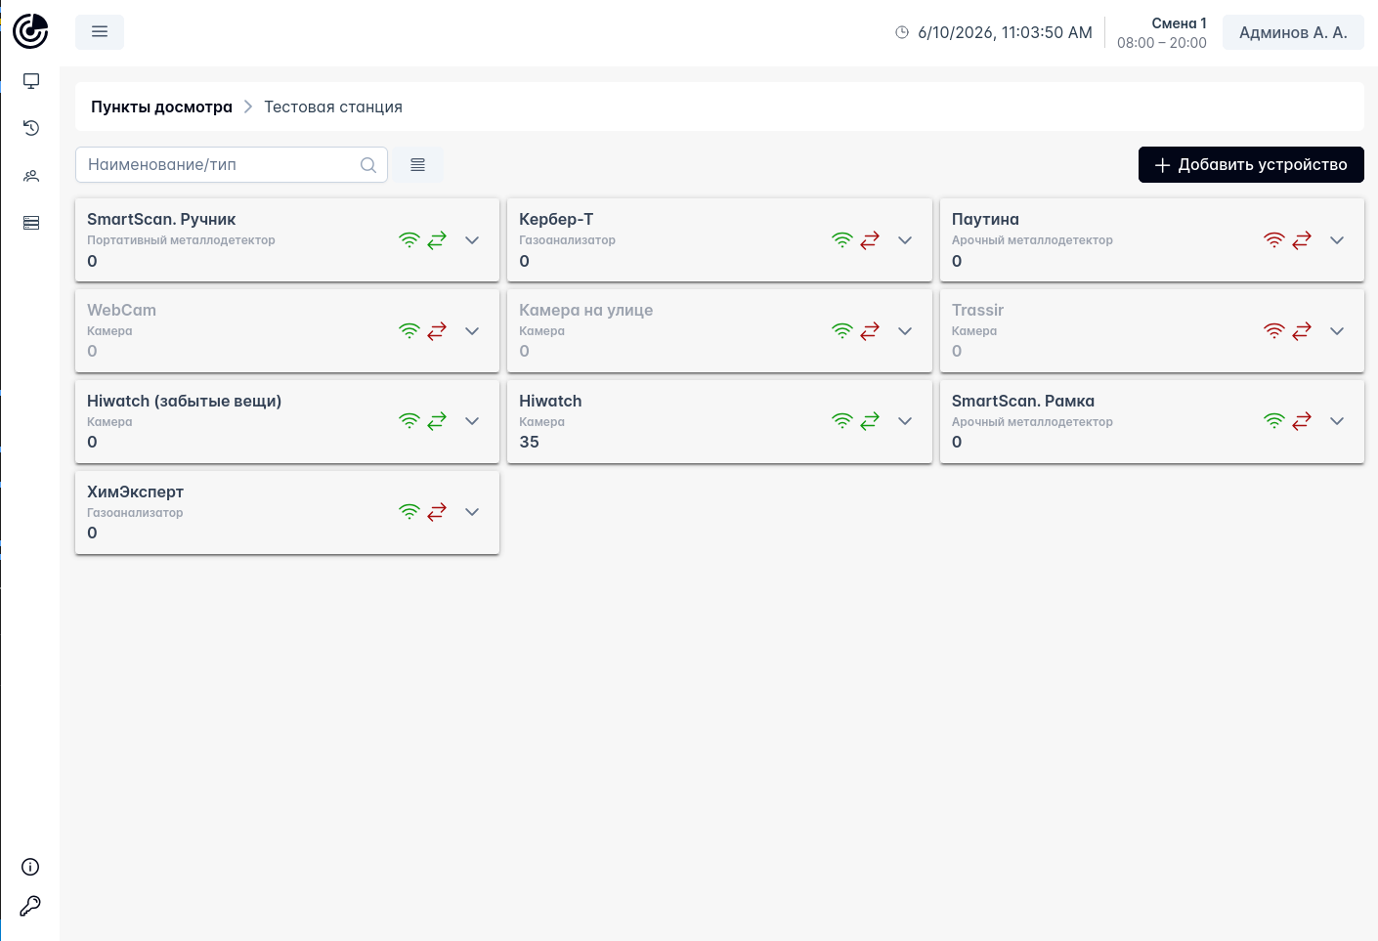
Task: Click red exchange icon of Trassir
Action: point(1302,331)
